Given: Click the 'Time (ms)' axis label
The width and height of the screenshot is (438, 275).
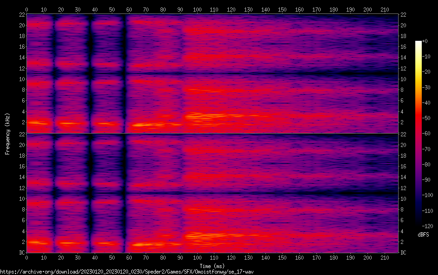Looking at the screenshot, I should tap(212, 266).
